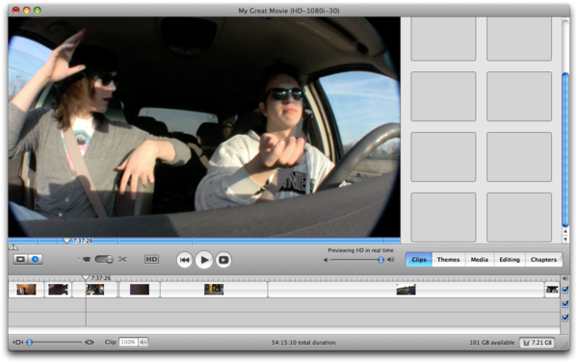Click the timeline volume speaker icon
Image resolution: width=578 pixels, height=363 pixels.
pyautogui.click(x=565, y=278)
